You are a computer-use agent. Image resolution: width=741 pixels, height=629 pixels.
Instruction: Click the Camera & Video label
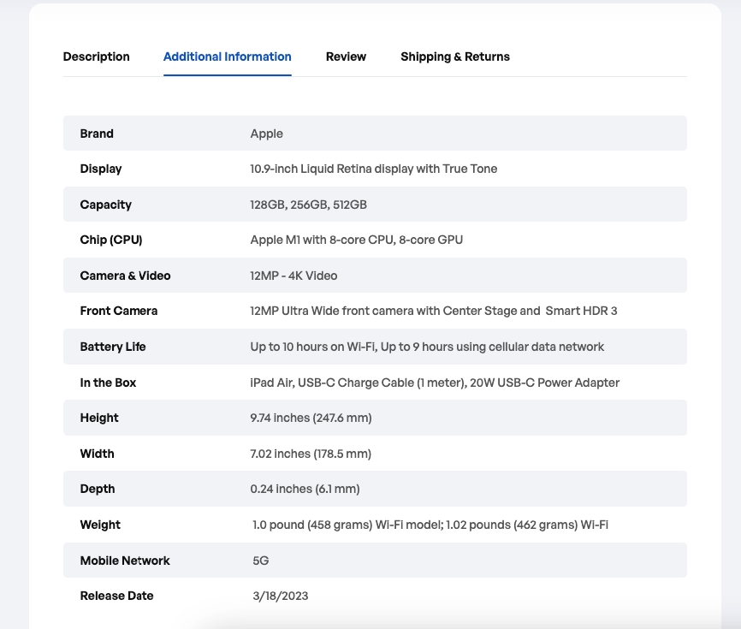pos(125,276)
